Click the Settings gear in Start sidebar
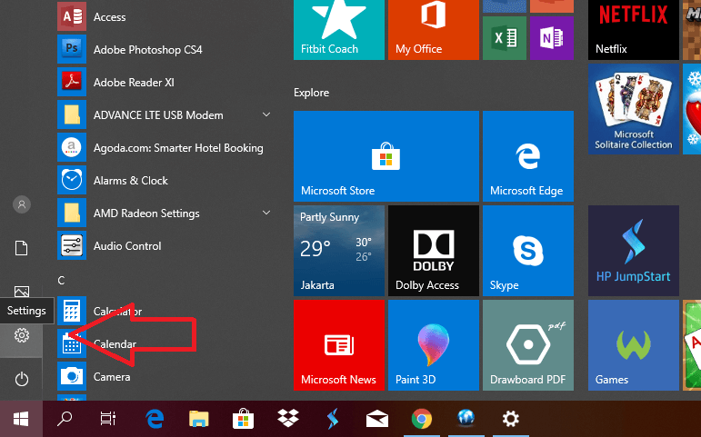 [x=22, y=335]
